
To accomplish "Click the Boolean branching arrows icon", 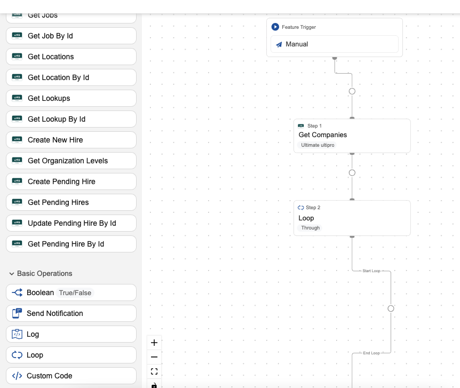I will coord(17,292).
